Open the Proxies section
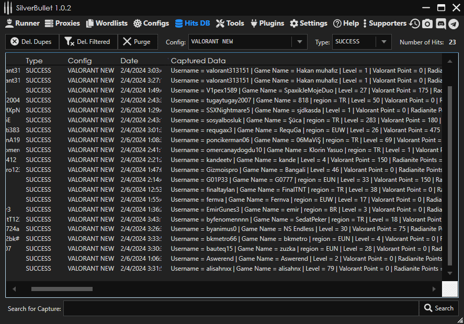 (x=62, y=24)
